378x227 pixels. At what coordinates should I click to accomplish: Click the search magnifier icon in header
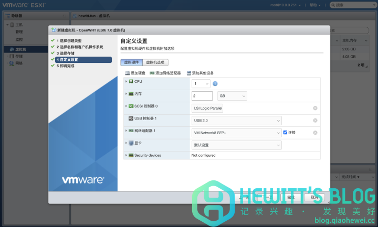click(x=333, y=5)
